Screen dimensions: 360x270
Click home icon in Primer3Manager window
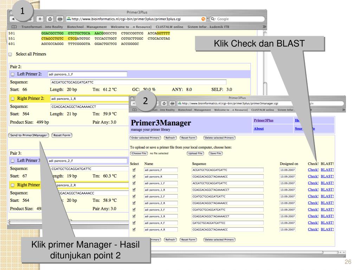pos(164,103)
